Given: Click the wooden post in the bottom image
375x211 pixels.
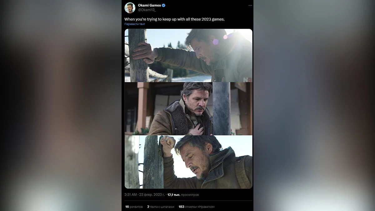Looking at the screenshot, I should (x=153, y=163).
